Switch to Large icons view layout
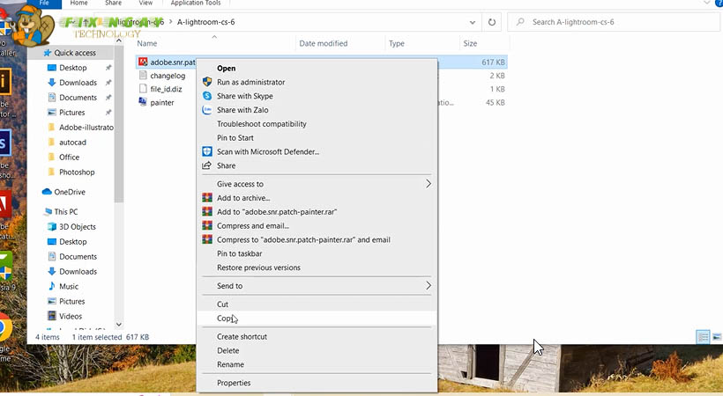 [x=717, y=337]
